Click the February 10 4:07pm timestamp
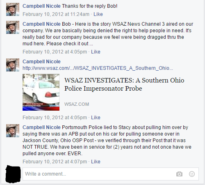Image resolution: width=205 pixels, height=185 pixels. 55,162
